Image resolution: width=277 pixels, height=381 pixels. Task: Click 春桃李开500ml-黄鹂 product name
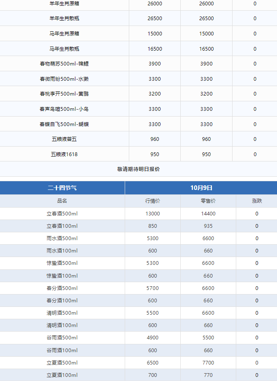[x=64, y=94]
